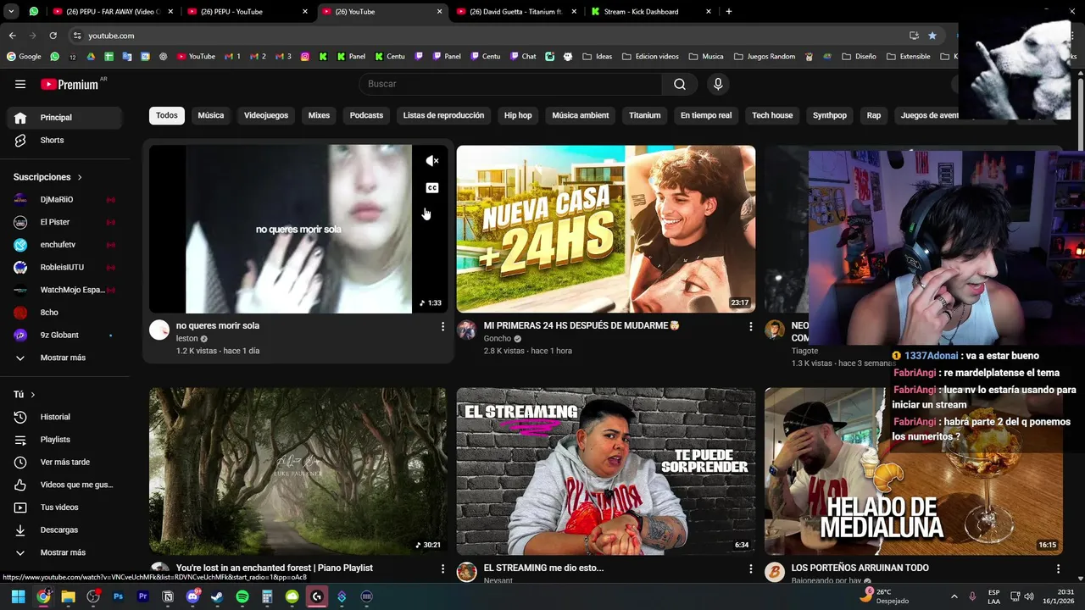Show hidden system tray icons
This screenshot has height=610, width=1085.
(x=954, y=596)
